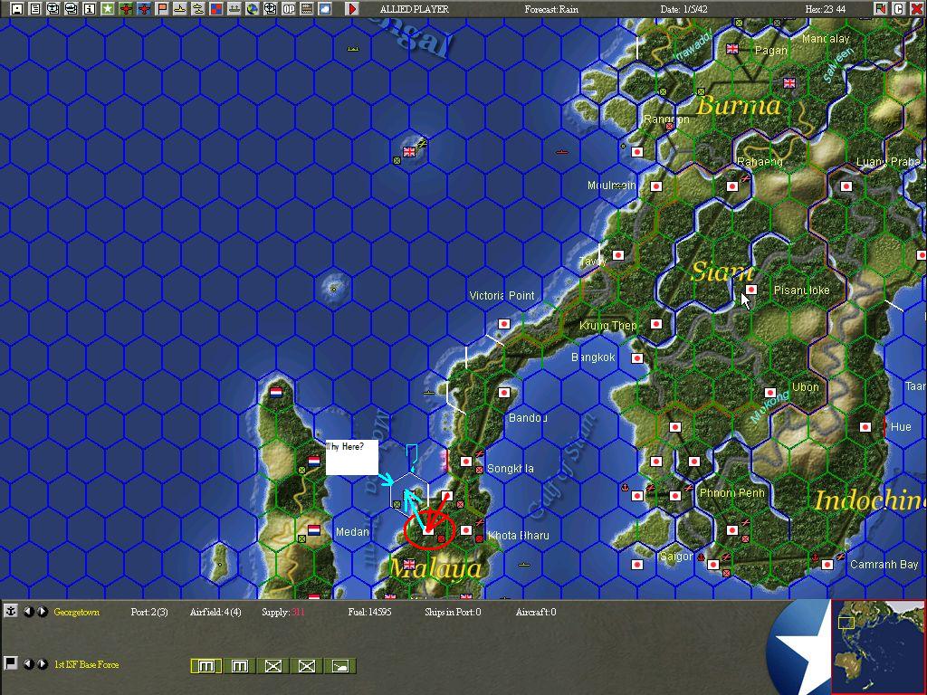The width and height of the screenshot is (927, 695).
Task: Select the Japanese base at Pisanuloke
Action: pyautogui.click(x=750, y=290)
